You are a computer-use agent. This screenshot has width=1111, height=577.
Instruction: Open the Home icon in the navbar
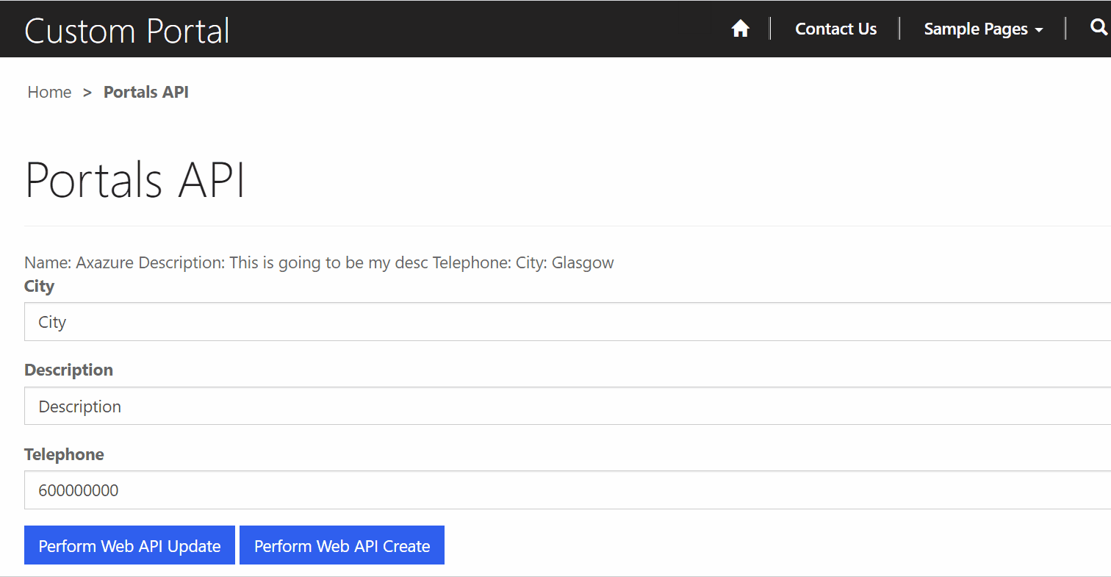pos(741,29)
